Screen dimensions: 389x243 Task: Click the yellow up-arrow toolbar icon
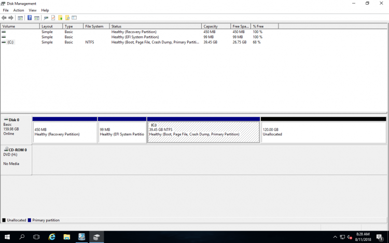[x=60, y=18]
